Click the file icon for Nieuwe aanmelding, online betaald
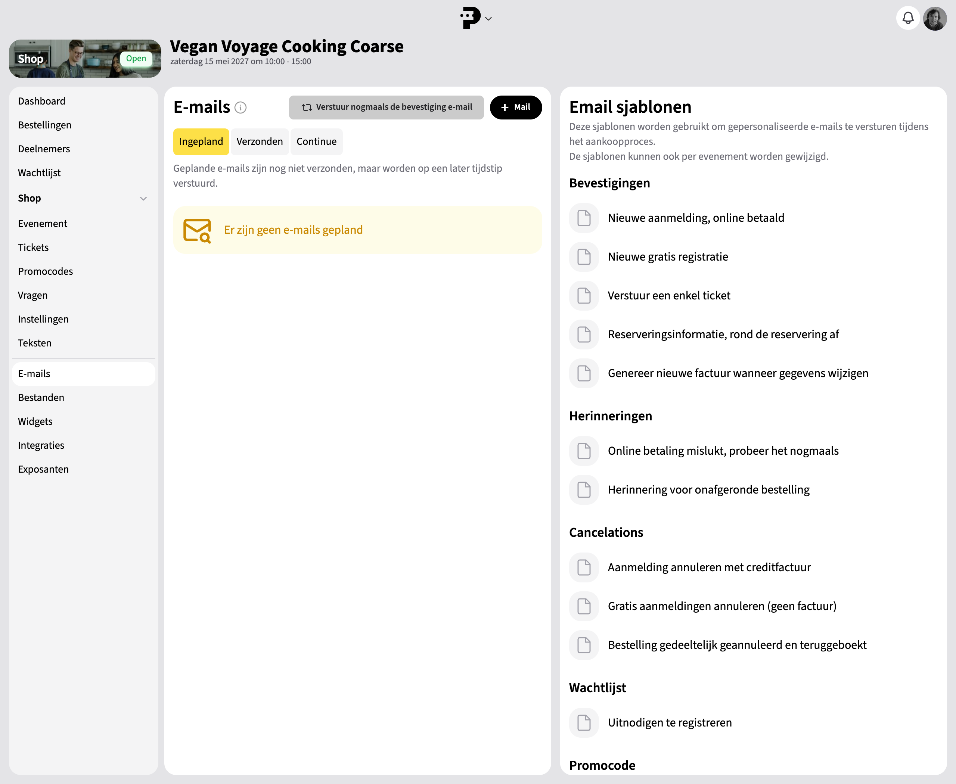 click(x=584, y=218)
